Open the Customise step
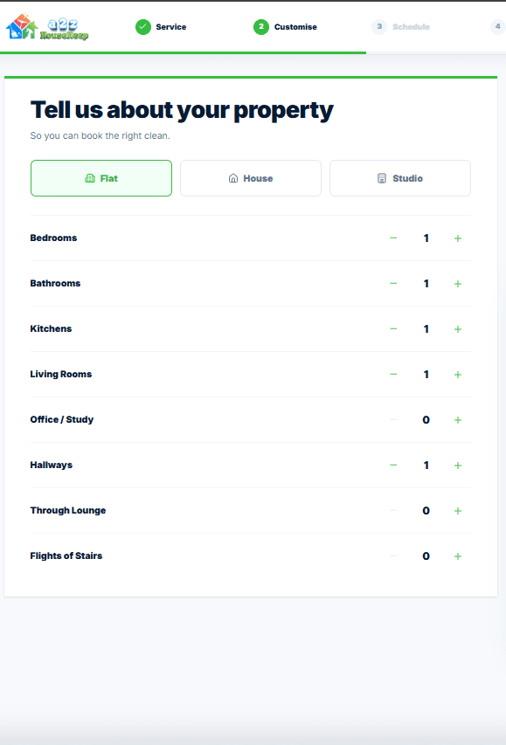Screen dimensions: 506x745 [286, 27]
